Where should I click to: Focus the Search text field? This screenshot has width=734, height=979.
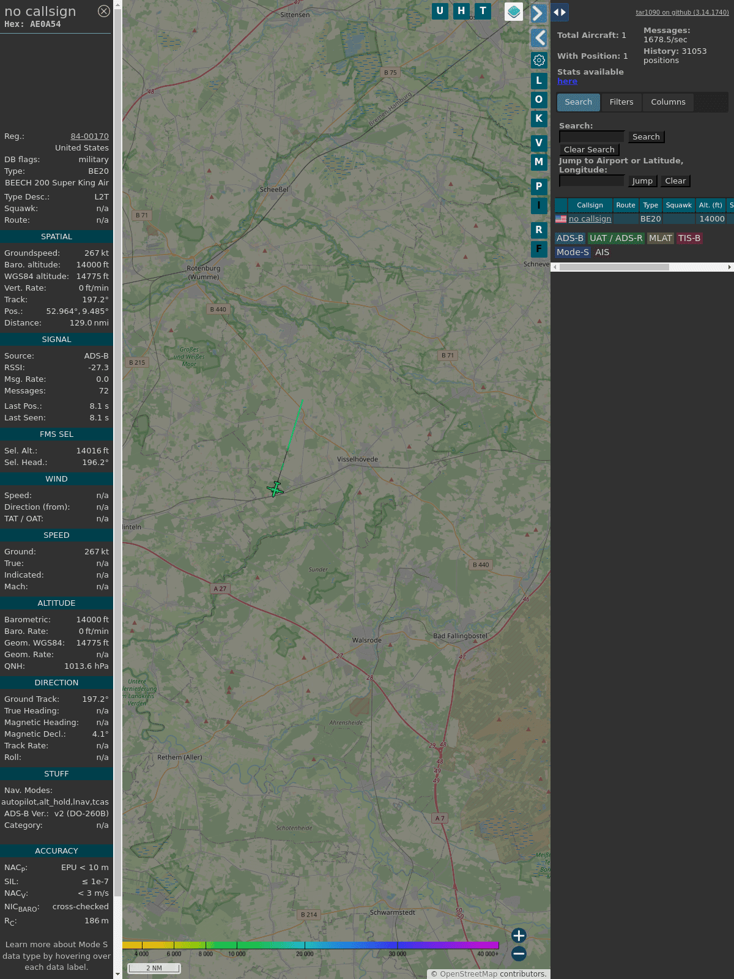[591, 137]
